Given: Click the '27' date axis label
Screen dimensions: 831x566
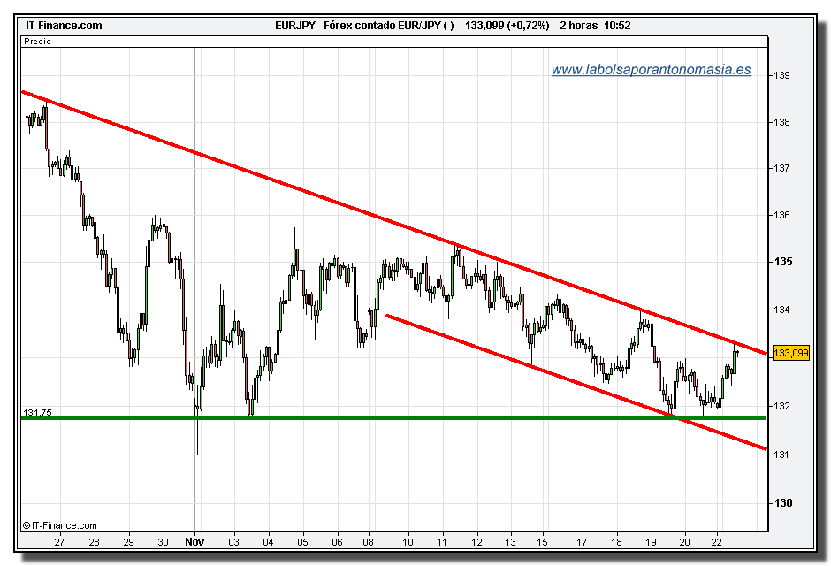Looking at the screenshot, I should point(59,541).
